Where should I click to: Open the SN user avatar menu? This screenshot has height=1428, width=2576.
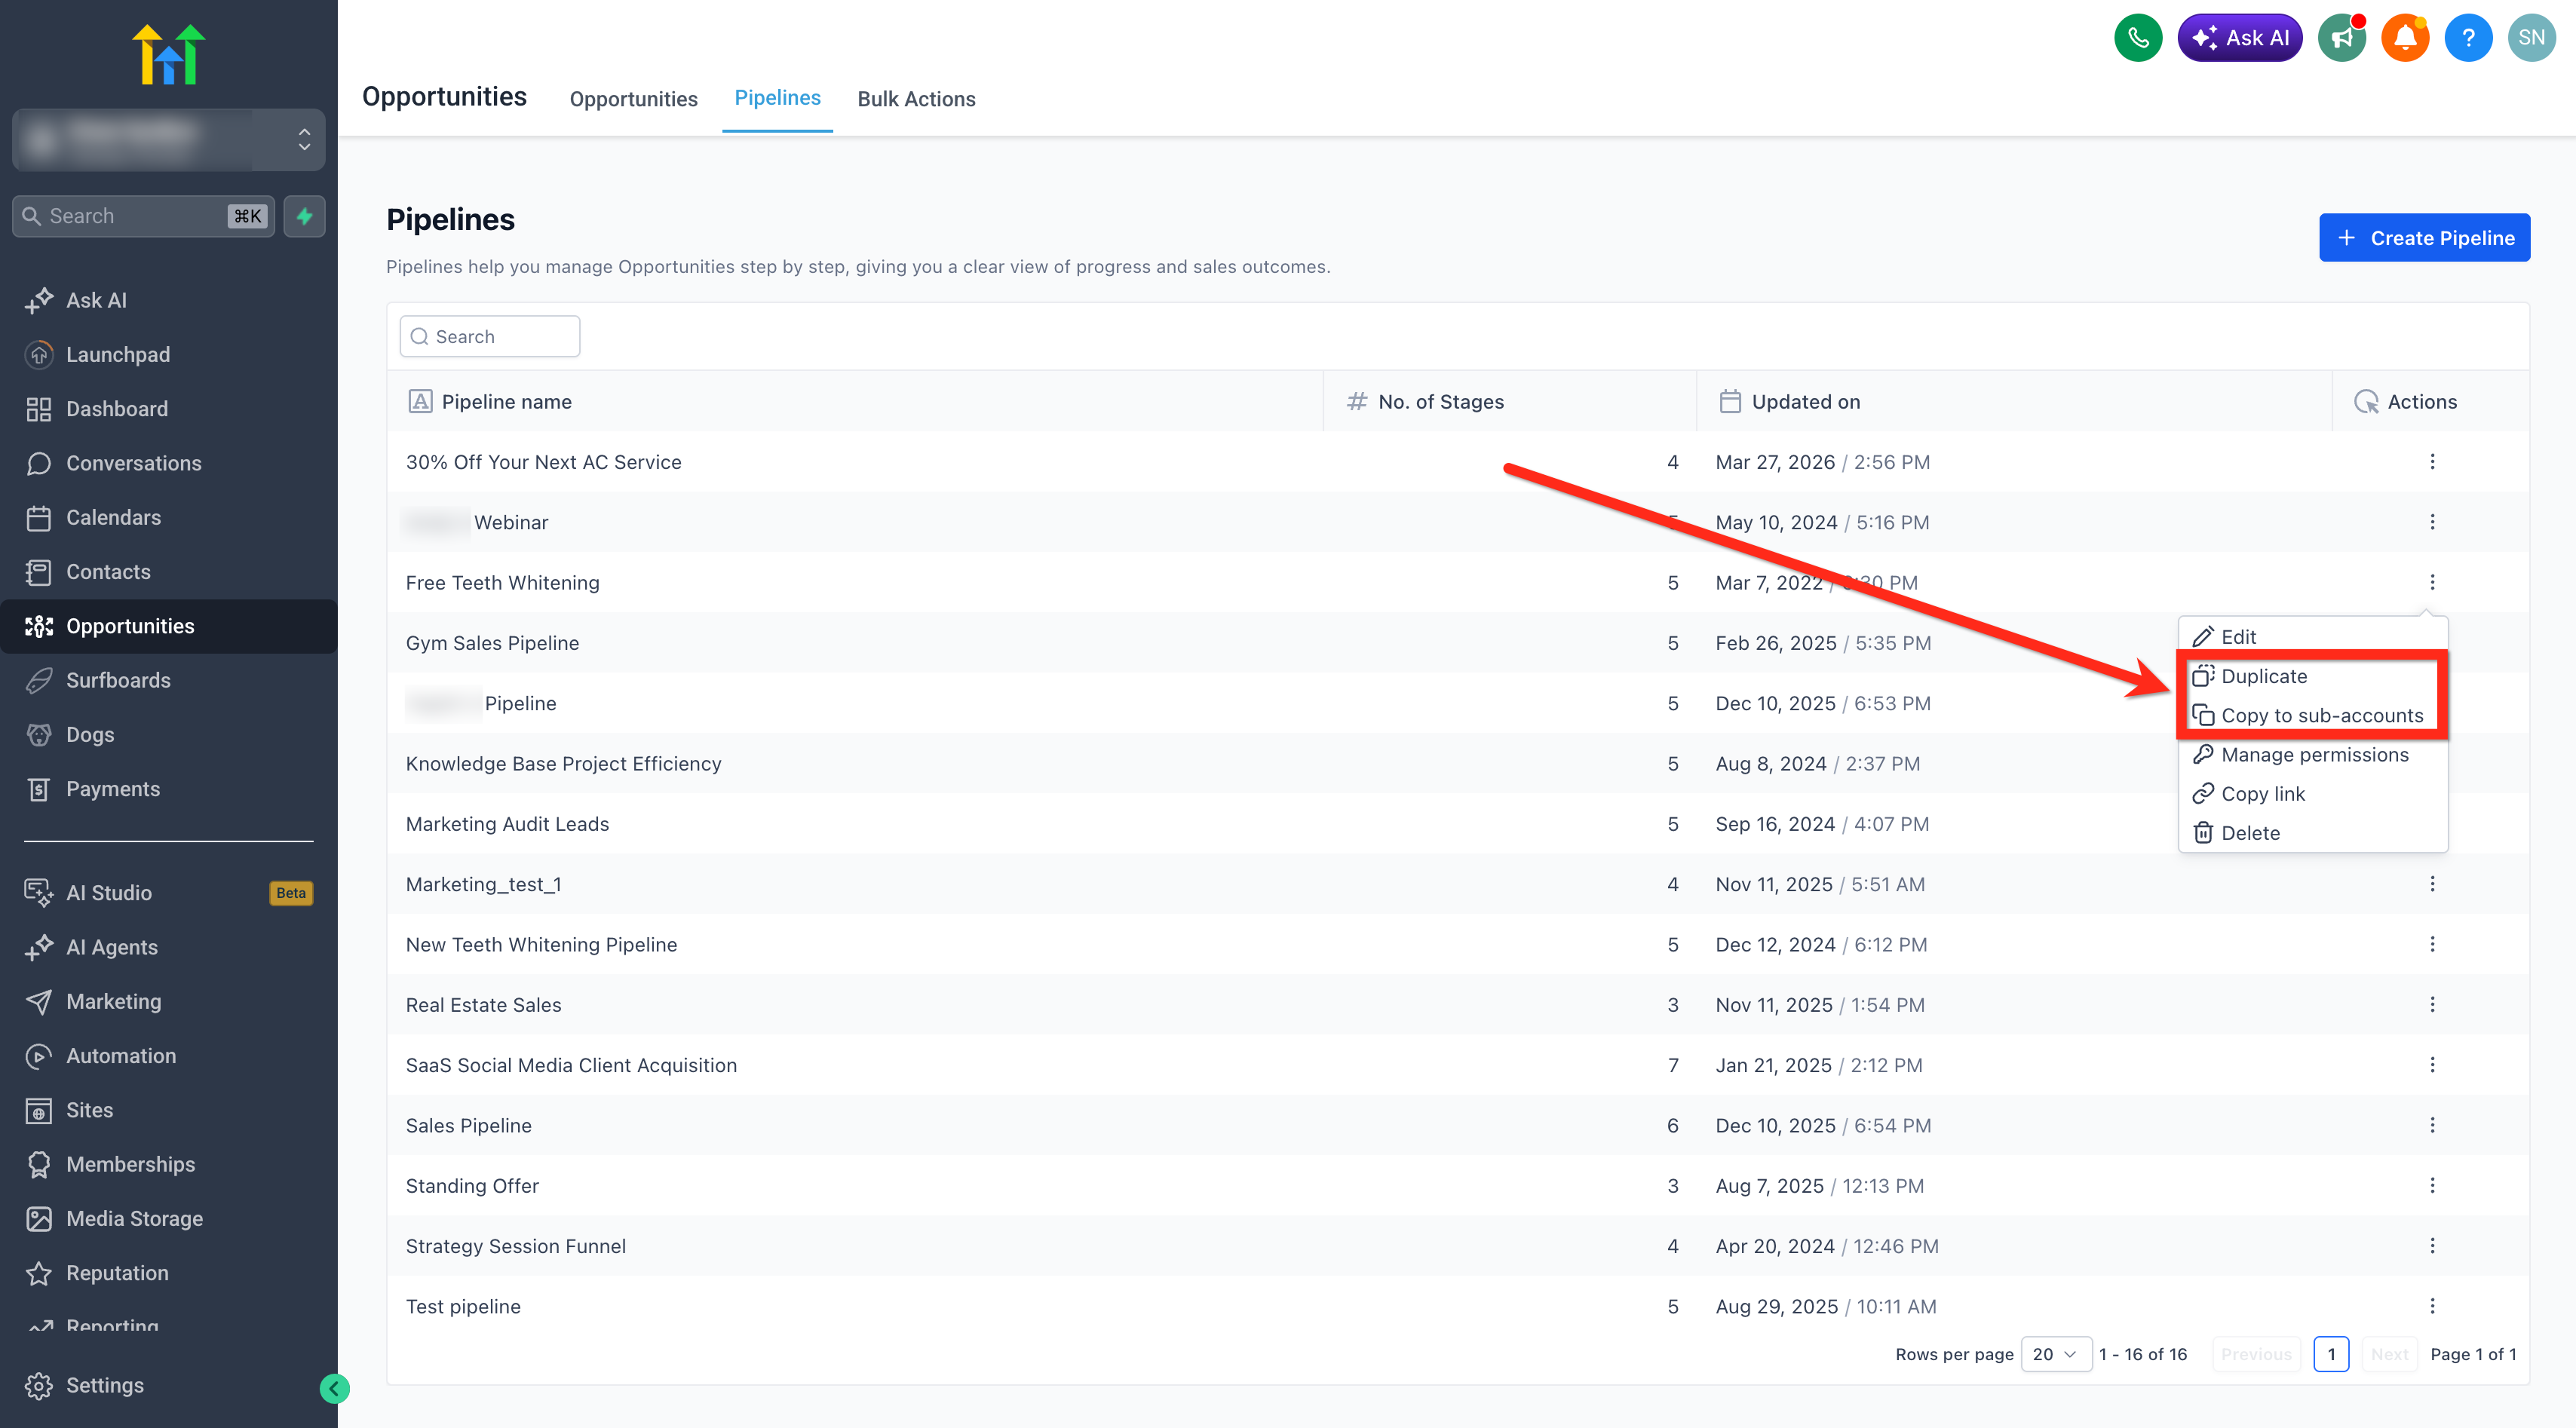[x=2530, y=38]
